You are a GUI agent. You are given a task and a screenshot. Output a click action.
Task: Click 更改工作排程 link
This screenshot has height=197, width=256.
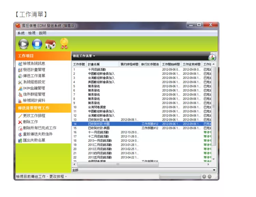coord(33,116)
